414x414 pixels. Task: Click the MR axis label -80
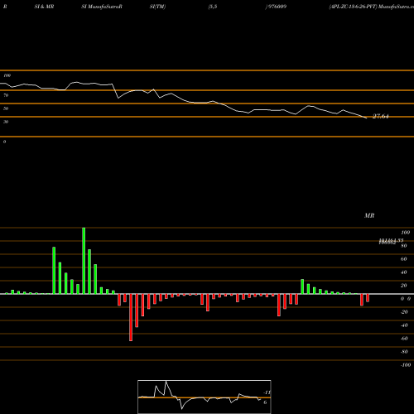404,352
